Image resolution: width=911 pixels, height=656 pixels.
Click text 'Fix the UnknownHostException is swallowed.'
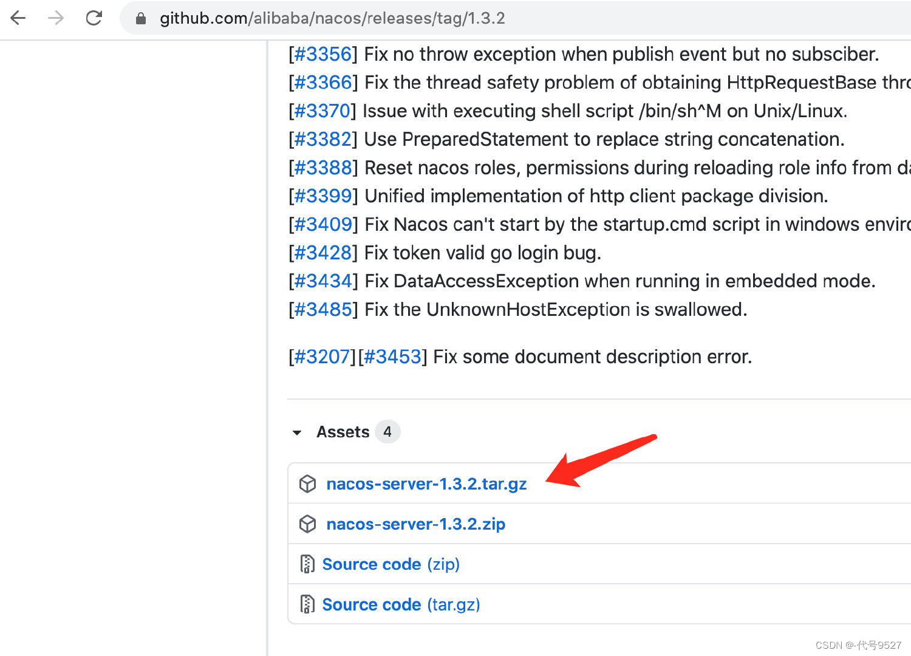[556, 310]
